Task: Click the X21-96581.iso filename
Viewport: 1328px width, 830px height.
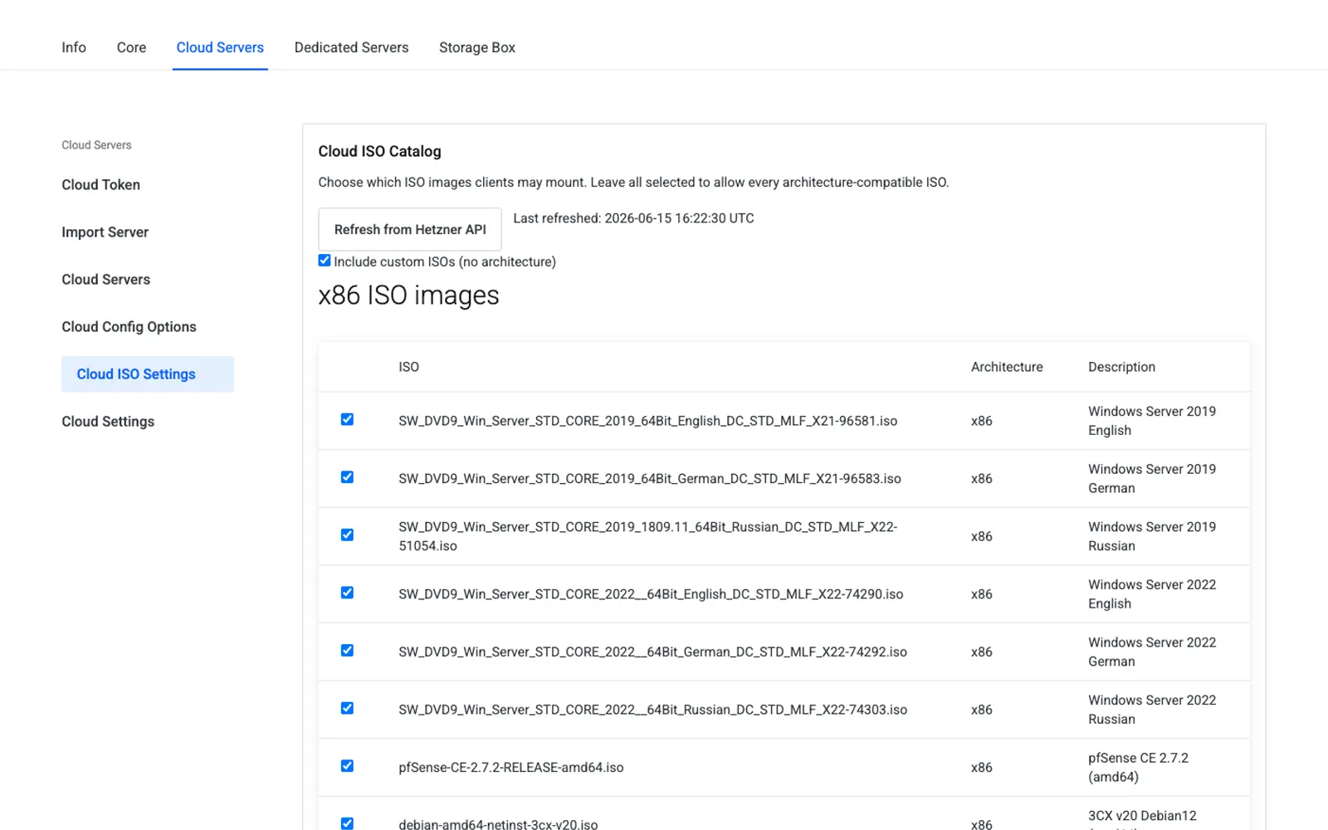Action: (647, 421)
